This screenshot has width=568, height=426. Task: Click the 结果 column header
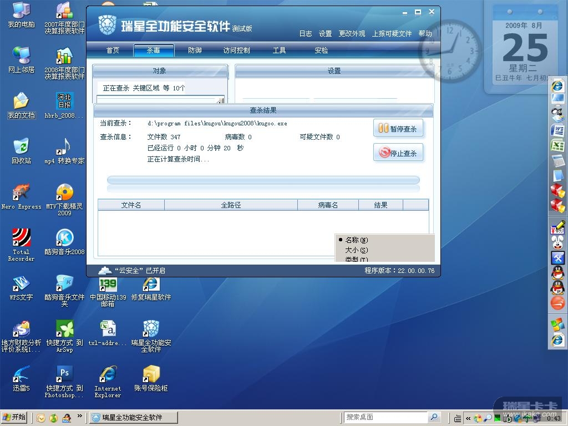click(x=381, y=205)
